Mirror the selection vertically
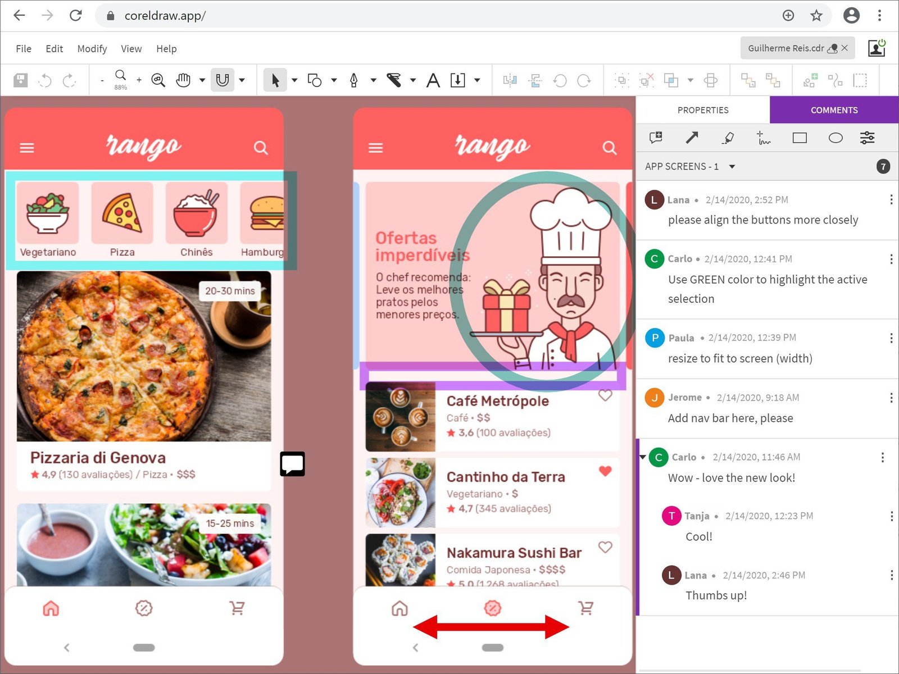This screenshot has width=899, height=674. click(x=535, y=80)
